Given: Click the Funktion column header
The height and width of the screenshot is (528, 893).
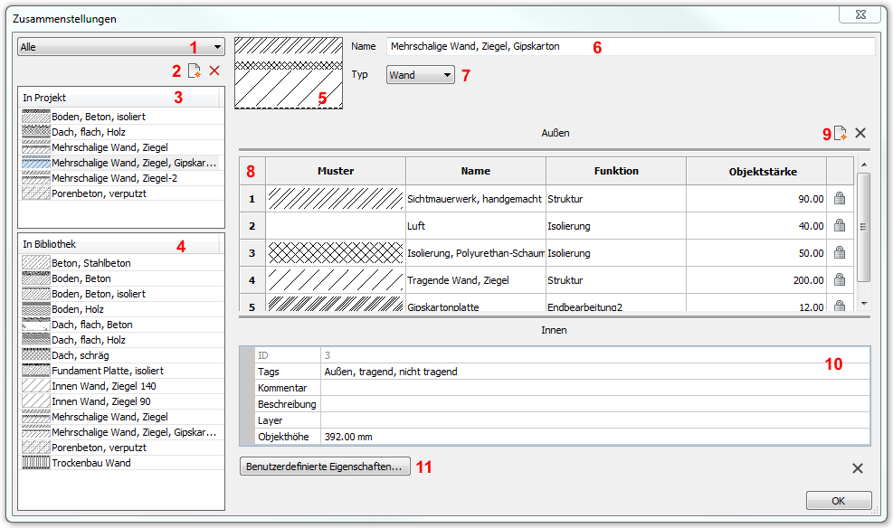Looking at the screenshot, I should click(x=616, y=171).
